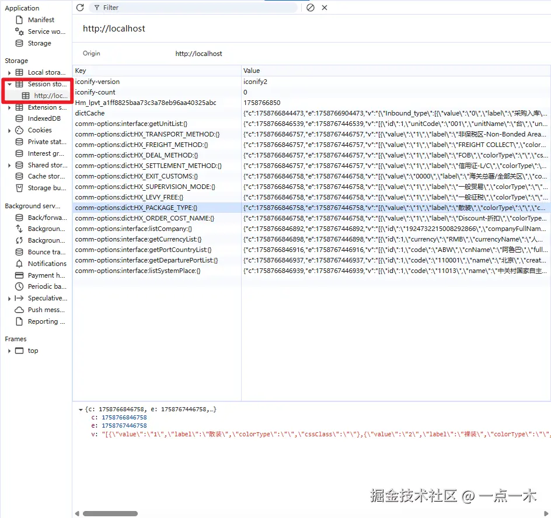Expand the Local storage tree node
The width and height of the screenshot is (551, 518).
[x=9, y=72]
